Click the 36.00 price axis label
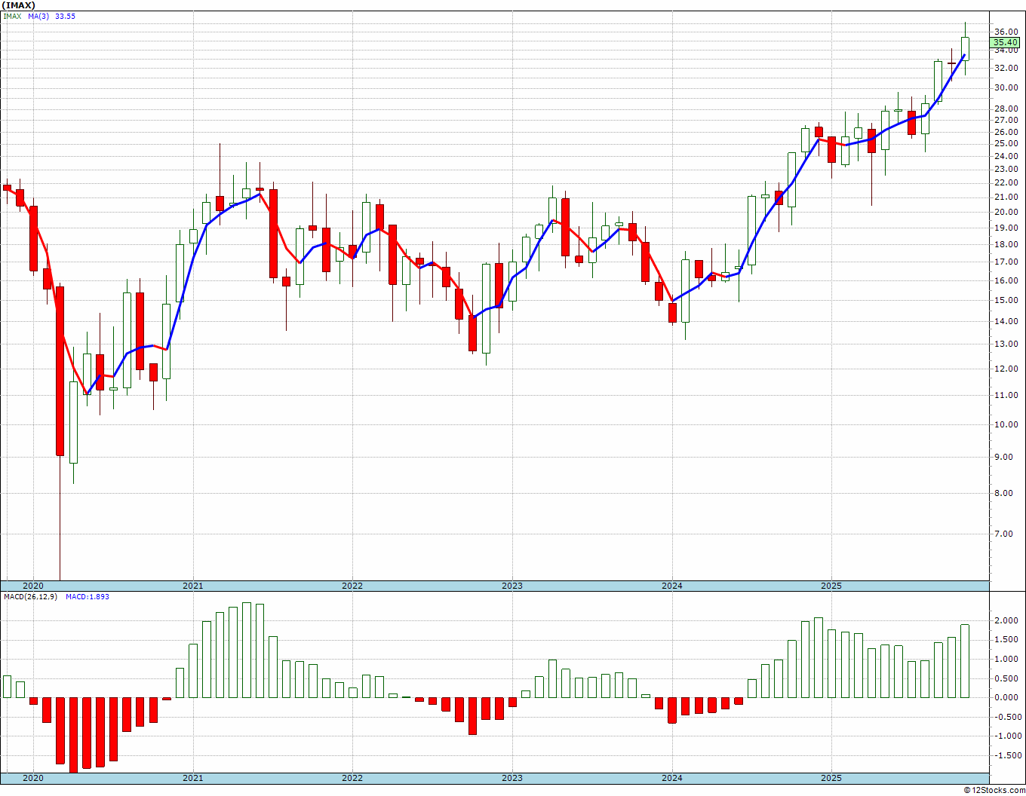The height and width of the screenshot is (796, 1026). (1006, 32)
